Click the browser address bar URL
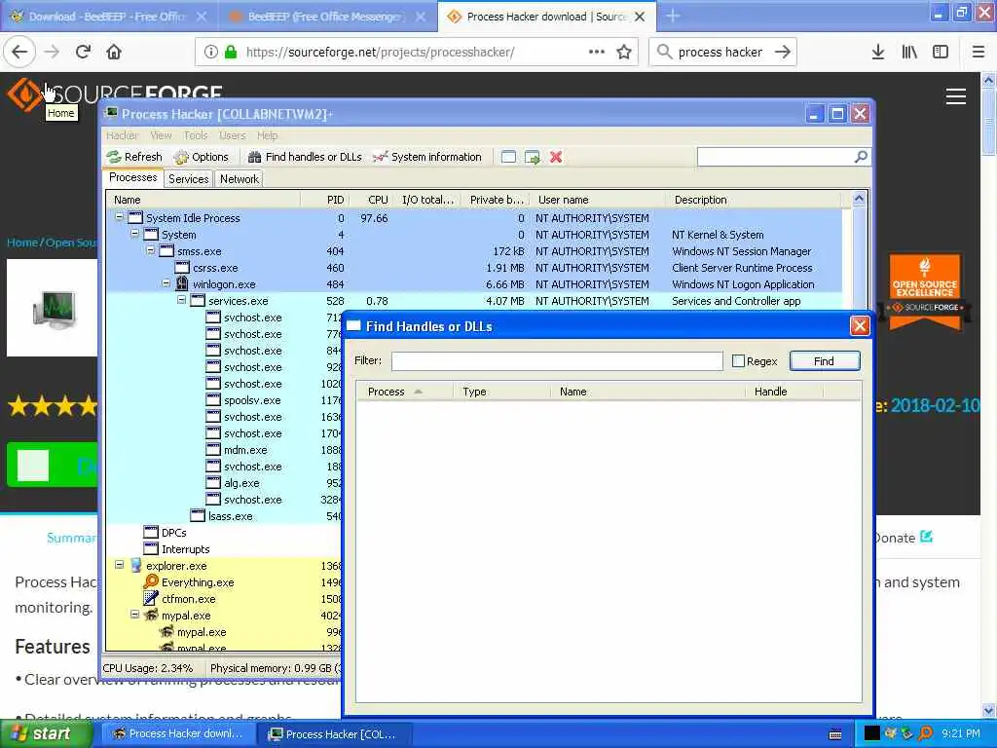 (x=381, y=52)
